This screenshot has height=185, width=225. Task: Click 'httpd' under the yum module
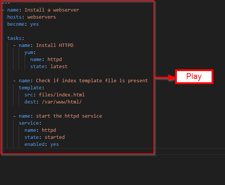55,60
